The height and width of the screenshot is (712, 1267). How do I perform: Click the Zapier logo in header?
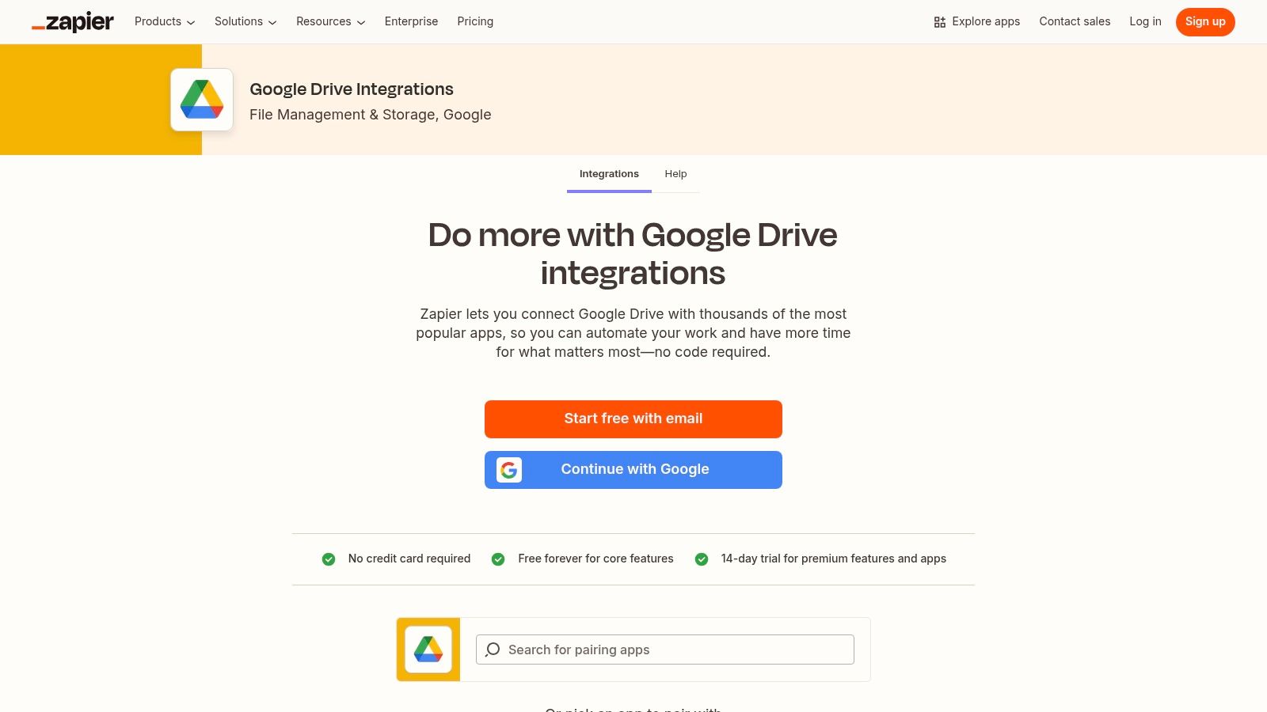pos(73,22)
